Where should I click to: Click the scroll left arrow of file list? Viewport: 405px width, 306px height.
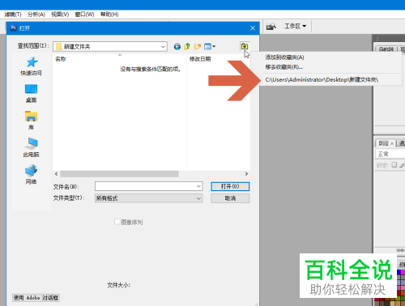[56, 174]
